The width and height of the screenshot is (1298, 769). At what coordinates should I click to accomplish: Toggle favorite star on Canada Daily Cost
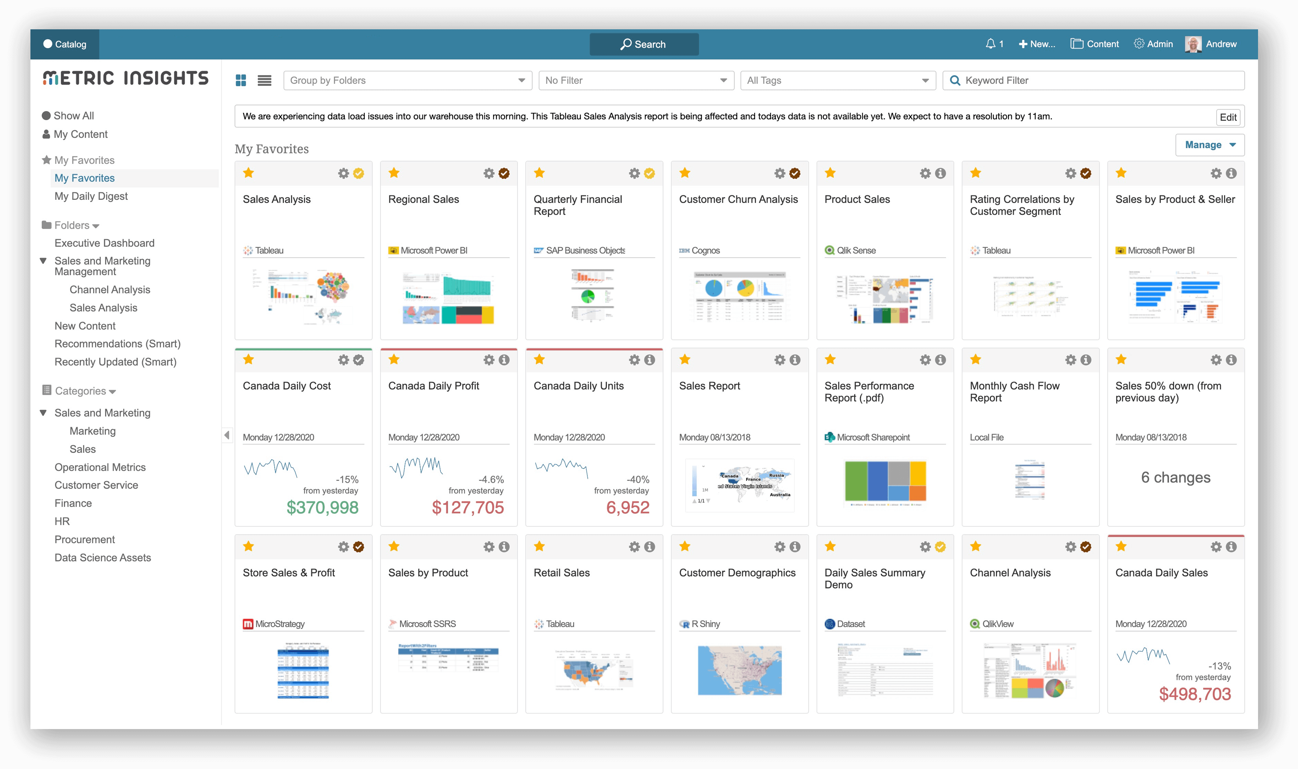pyautogui.click(x=248, y=359)
